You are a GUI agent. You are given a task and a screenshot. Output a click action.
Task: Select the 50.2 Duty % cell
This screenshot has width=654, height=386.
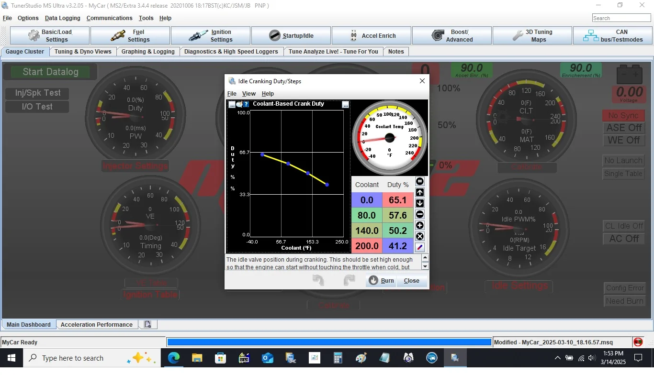[x=398, y=231]
